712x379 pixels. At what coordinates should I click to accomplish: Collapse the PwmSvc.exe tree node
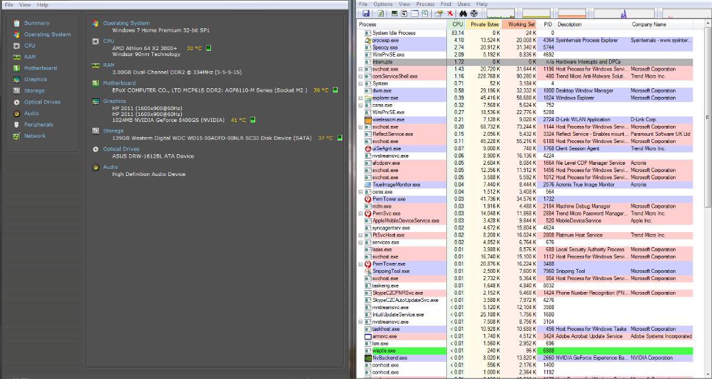pyautogui.click(x=361, y=214)
